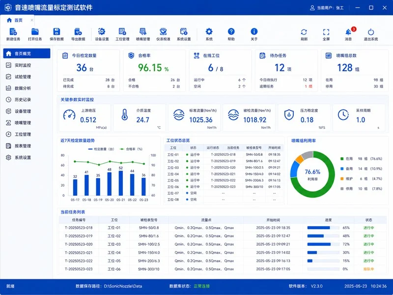Open 帮助 question mark icon

(x=231, y=31)
